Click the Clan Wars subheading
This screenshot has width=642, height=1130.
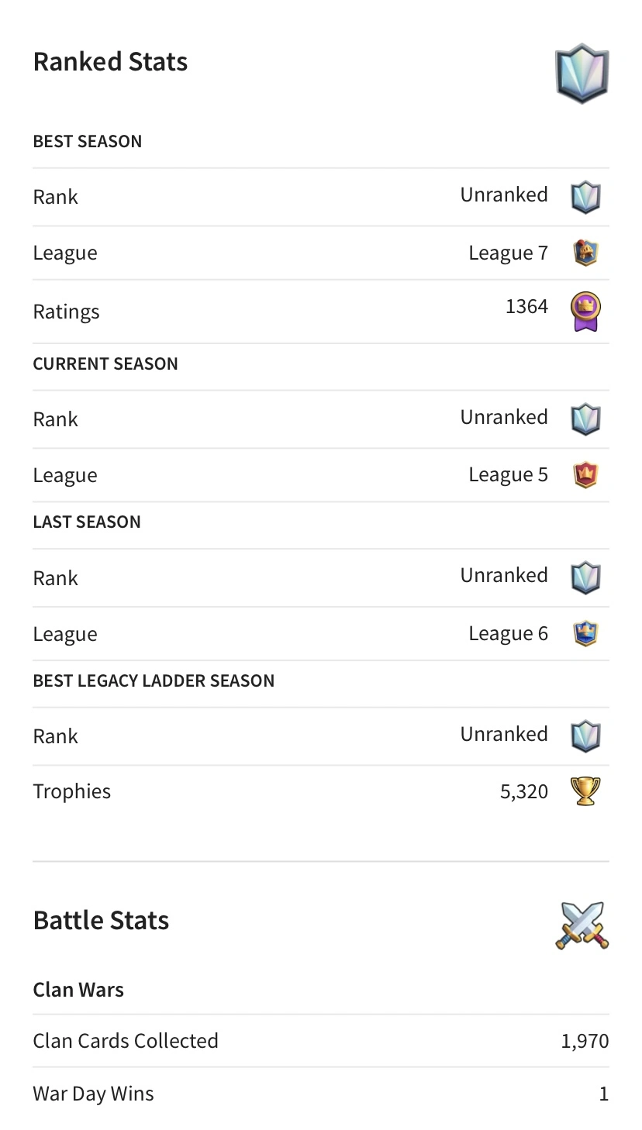[78, 990]
